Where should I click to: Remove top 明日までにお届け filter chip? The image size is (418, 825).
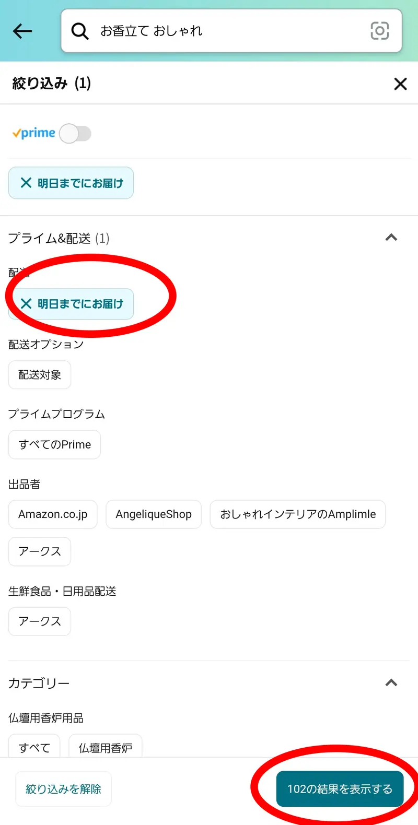[71, 183]
